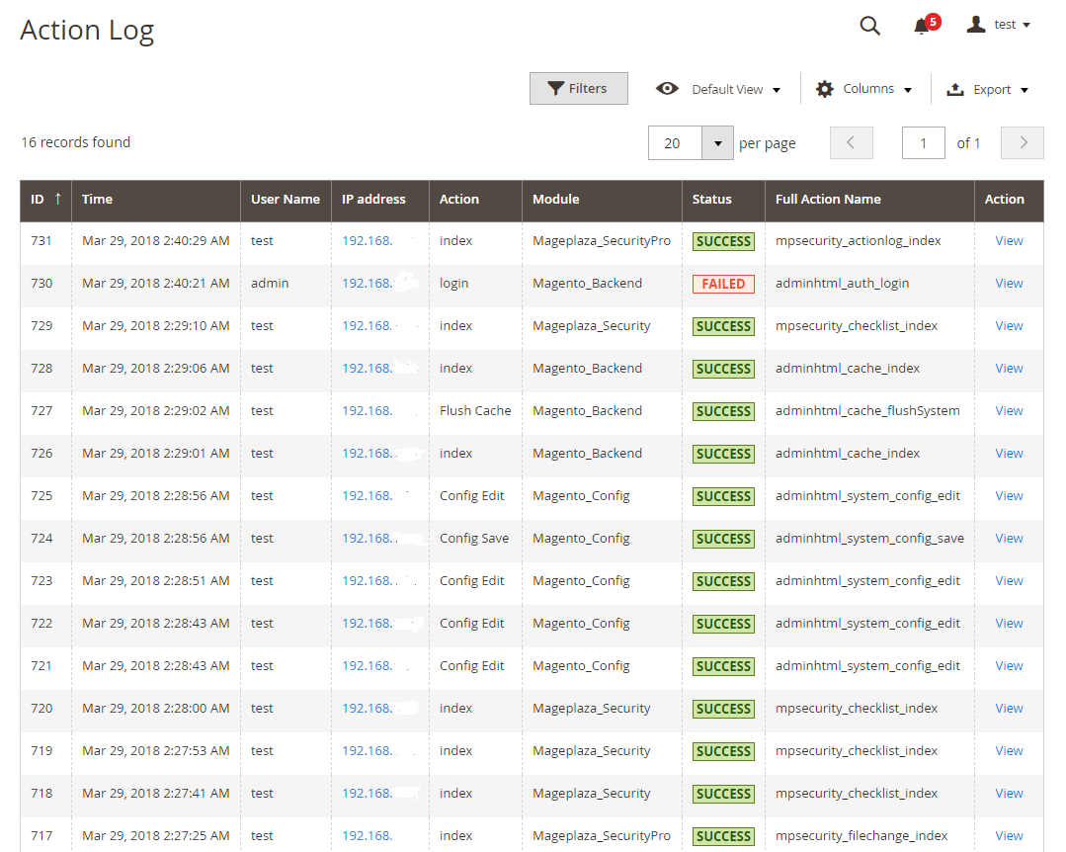Image resolution: width=1066 pixels, height=852 pixels.
Task: View the failed login entry 730
Action: click(x=1009, y=283)
